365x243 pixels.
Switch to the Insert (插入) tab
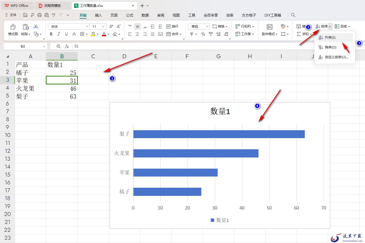pos(98,15)
